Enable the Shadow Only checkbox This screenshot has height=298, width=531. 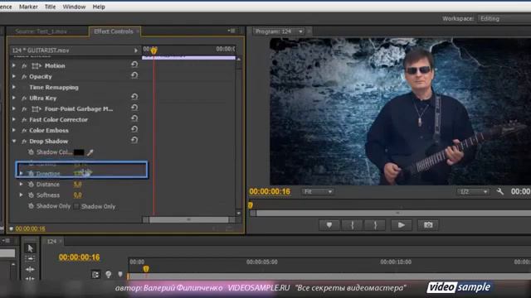[x=76, y=206]
